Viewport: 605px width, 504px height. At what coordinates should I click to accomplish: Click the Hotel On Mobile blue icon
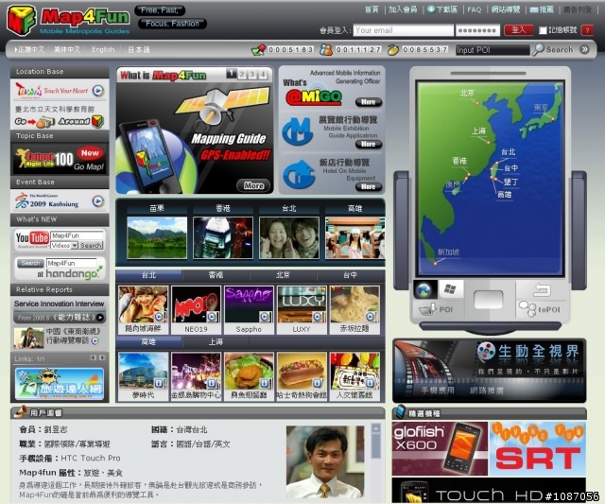(x=299, y=174)
